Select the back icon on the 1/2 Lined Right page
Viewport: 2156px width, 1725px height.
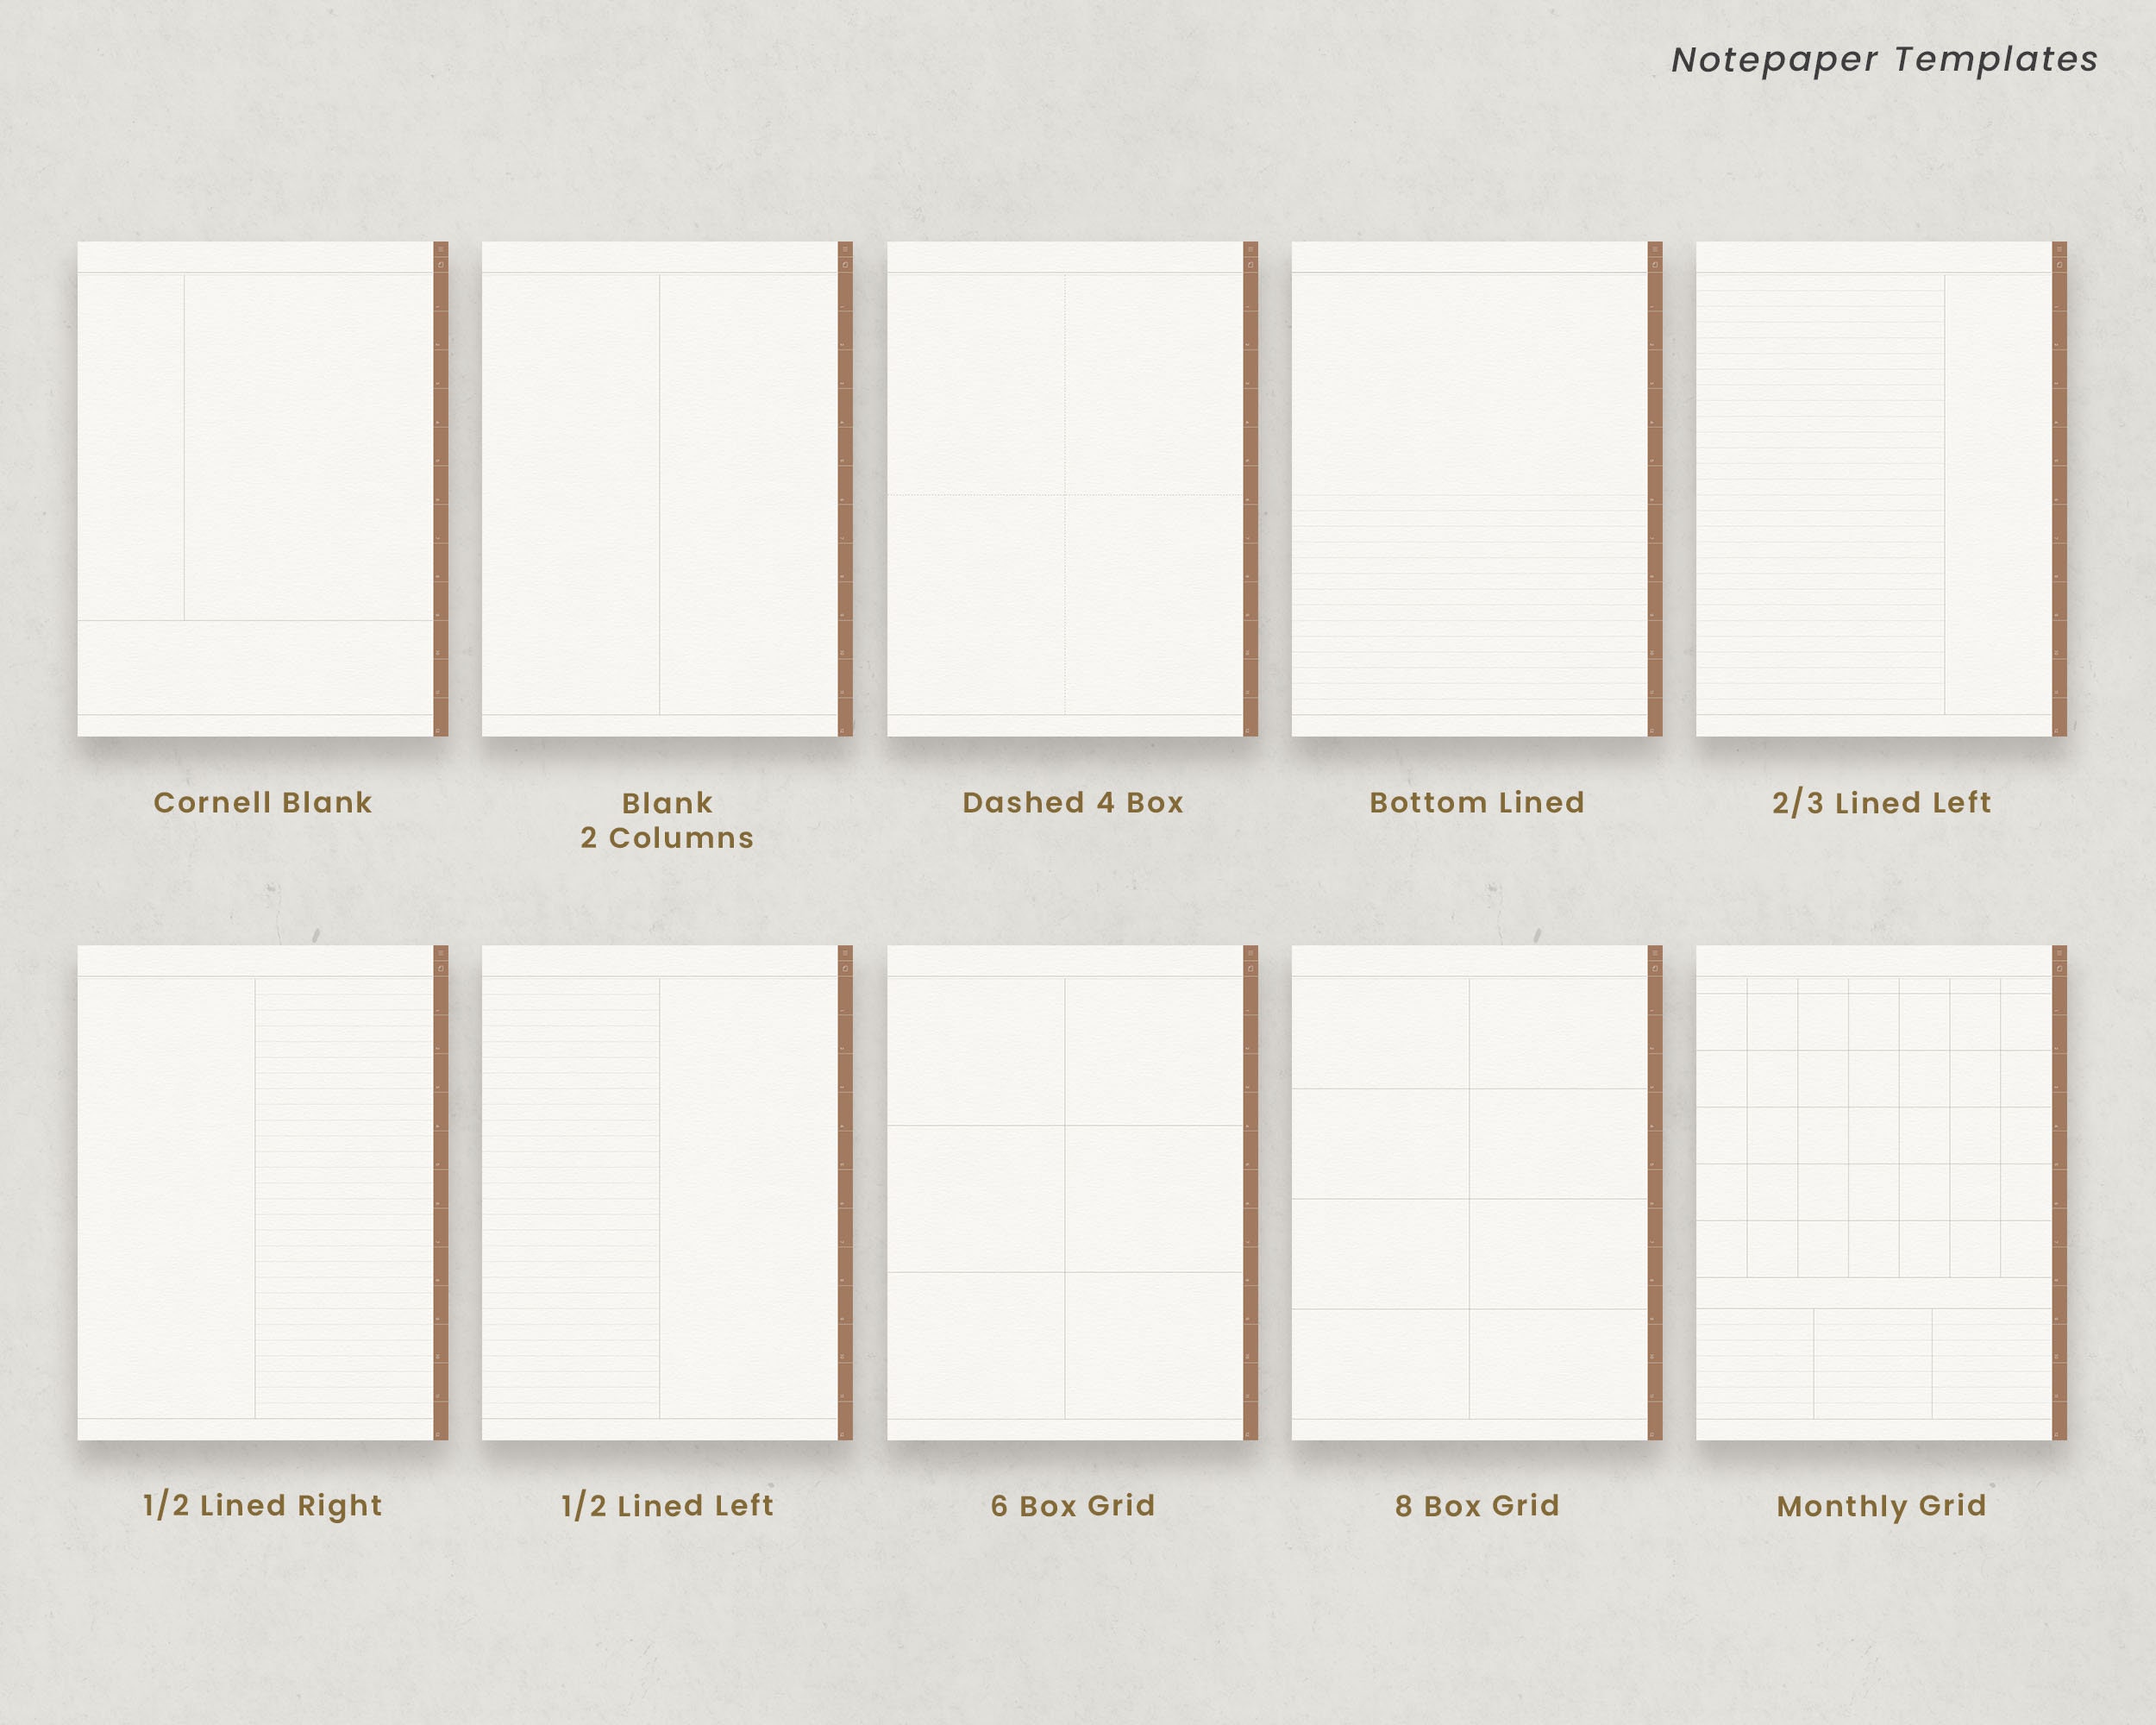440,969
